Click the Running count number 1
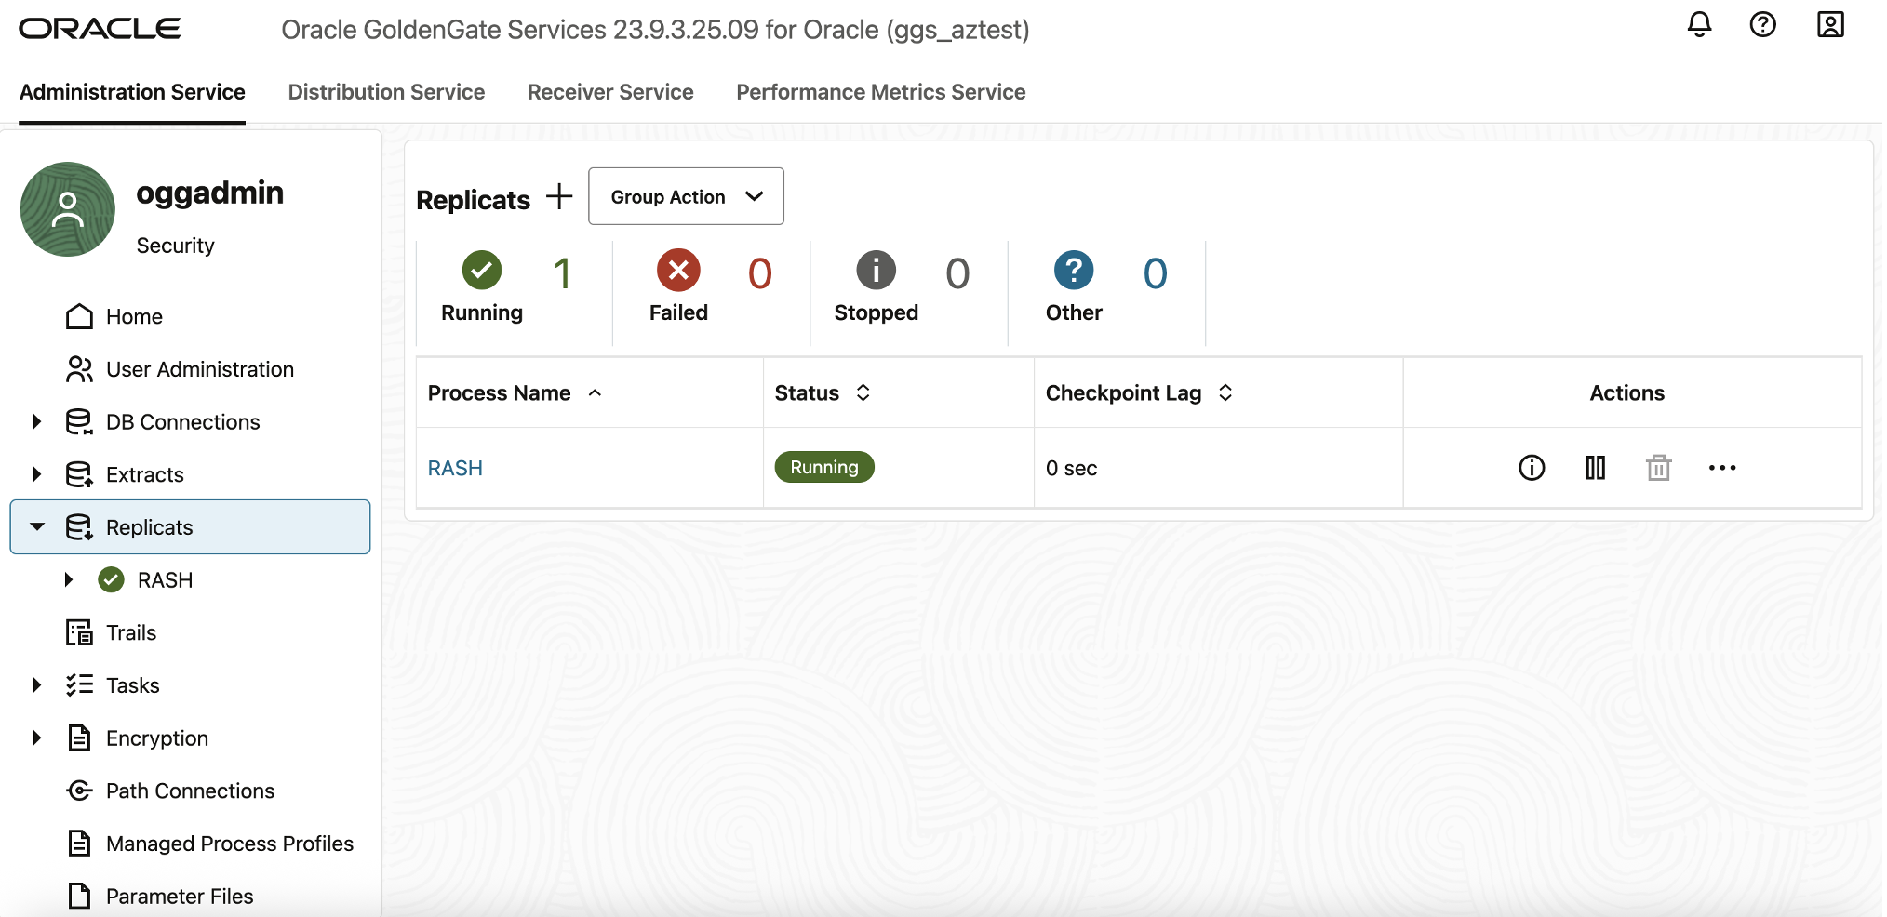This screenshot has height=917, width=1887. 562,273
